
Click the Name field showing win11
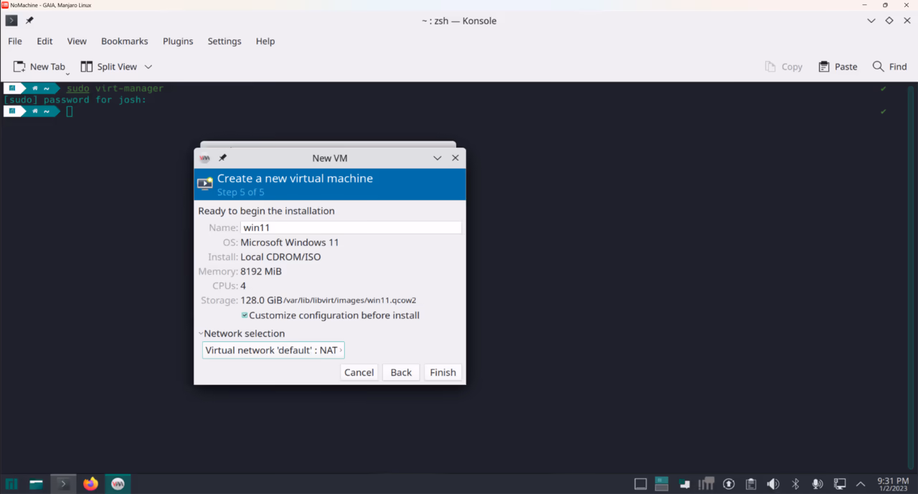tap(351, 227)
